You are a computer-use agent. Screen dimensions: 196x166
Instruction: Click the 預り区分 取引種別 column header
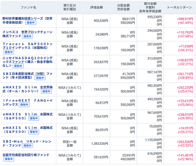(69, 7)
